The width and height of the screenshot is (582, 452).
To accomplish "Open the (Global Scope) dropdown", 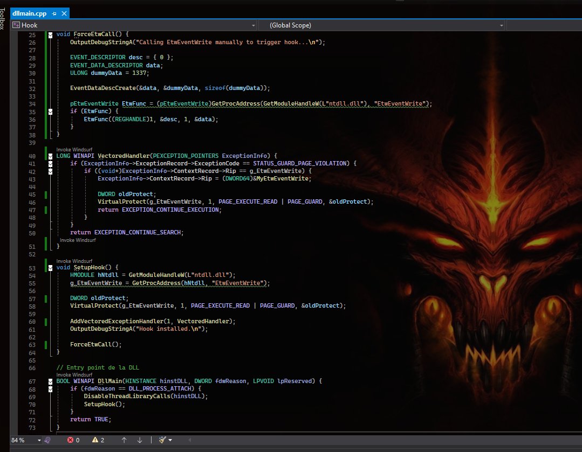I will [502, 25].
